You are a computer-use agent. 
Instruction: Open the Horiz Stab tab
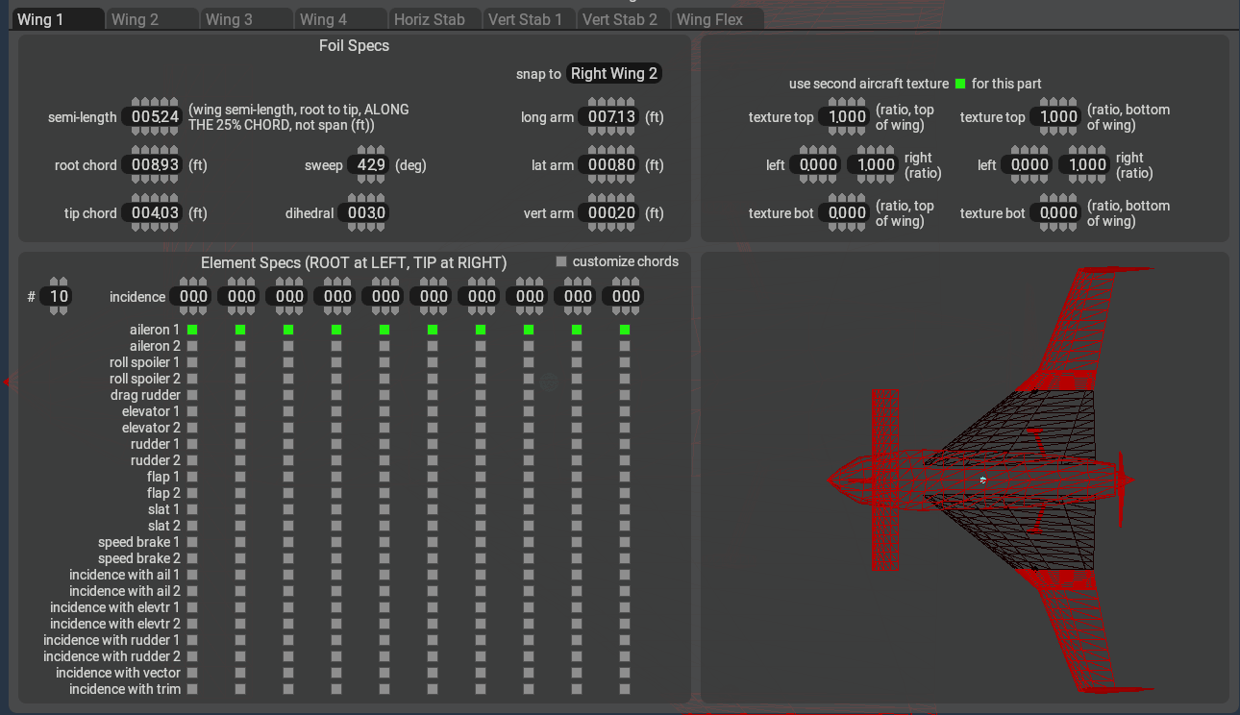point(434,17)
